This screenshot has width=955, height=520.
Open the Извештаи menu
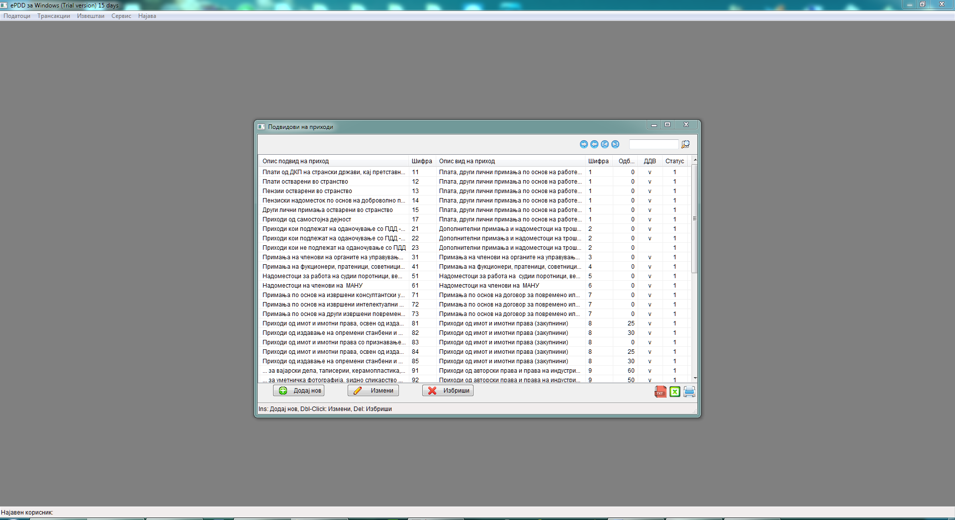coord(91,16)
